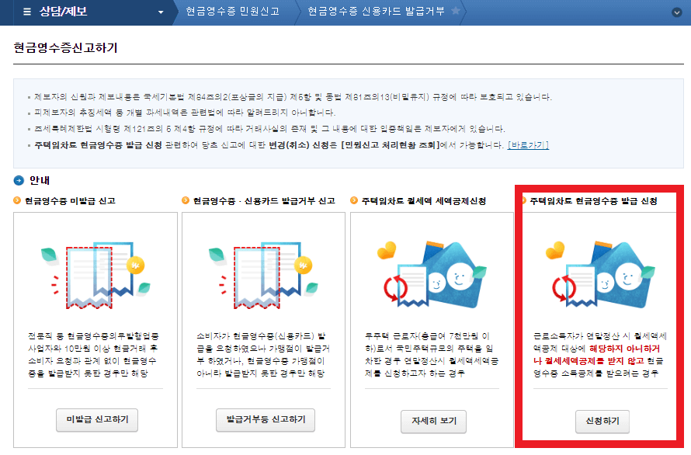691x455 pixels.
Task: Expand the breadcrumb navigation dropdown menu
Action: pos(161,12)
